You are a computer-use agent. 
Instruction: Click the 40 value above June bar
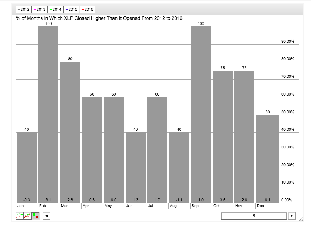click(135, 130)
